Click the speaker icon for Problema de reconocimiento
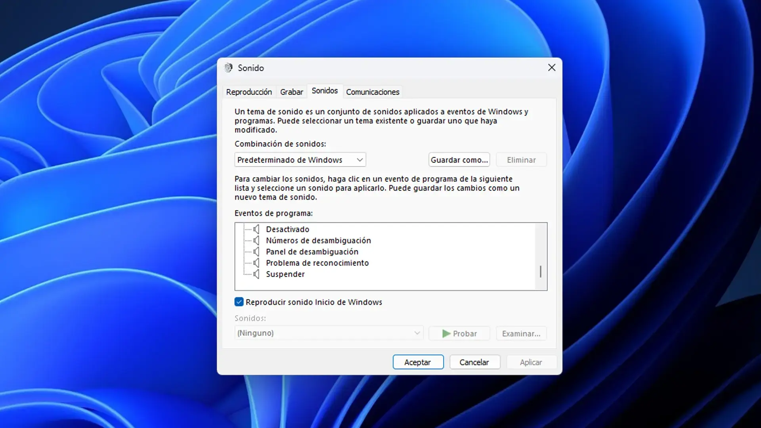 click(x=256, y=262)
